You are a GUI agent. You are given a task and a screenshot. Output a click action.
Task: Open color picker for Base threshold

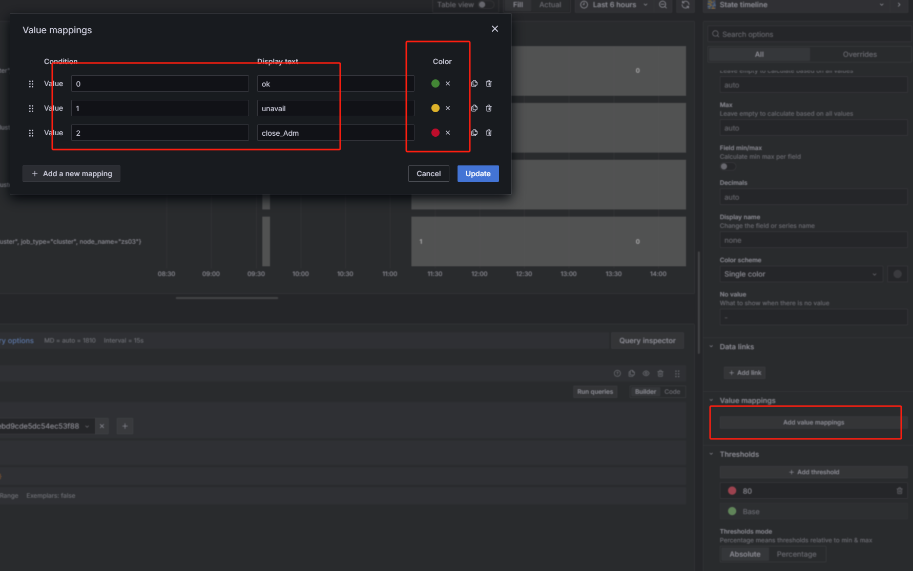click(732, 511)
